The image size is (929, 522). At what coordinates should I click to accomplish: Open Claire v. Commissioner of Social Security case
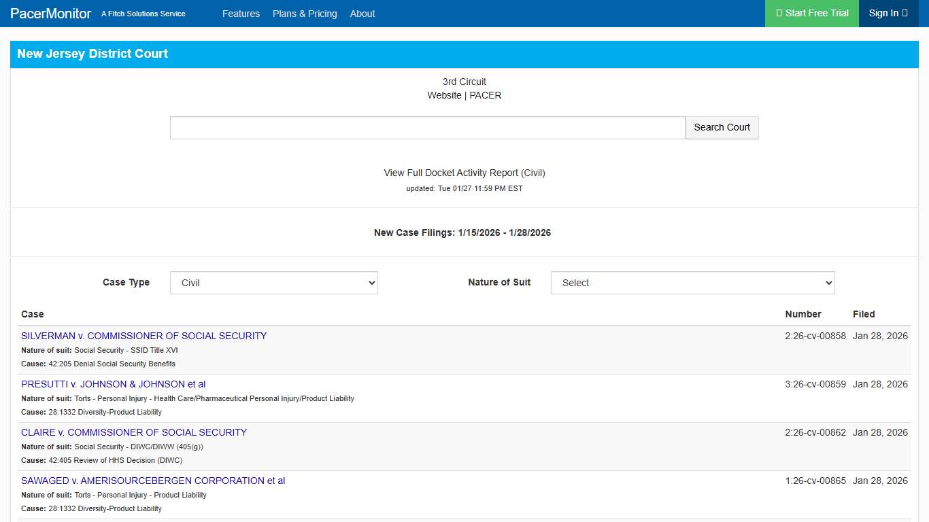click(x=134, y=432)
